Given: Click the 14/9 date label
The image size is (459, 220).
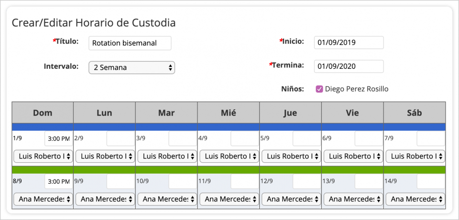Looking at the screenshot, I should (x=391, y=181).
